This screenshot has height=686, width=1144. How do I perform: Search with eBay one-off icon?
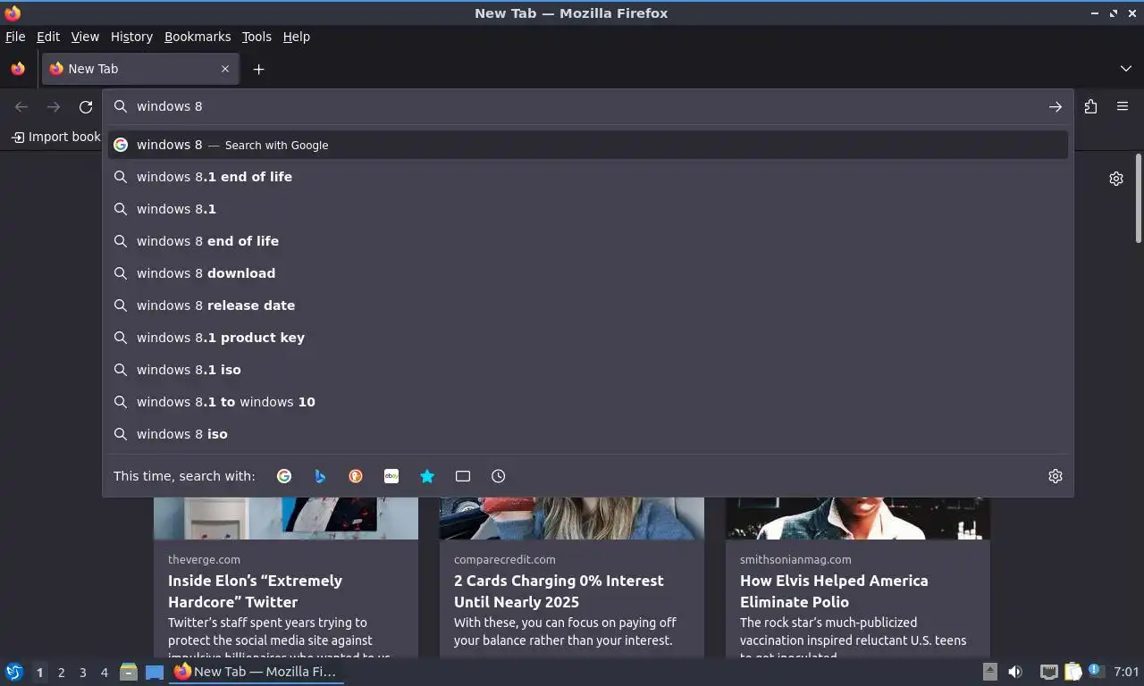coord(391,476)
